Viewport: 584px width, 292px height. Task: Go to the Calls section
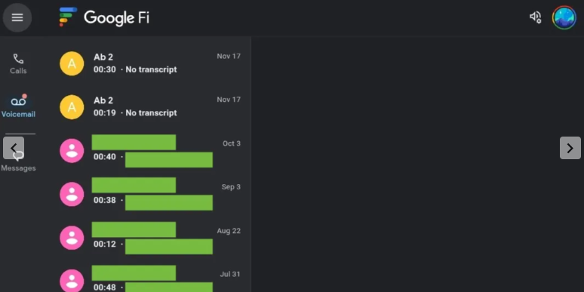18,63
